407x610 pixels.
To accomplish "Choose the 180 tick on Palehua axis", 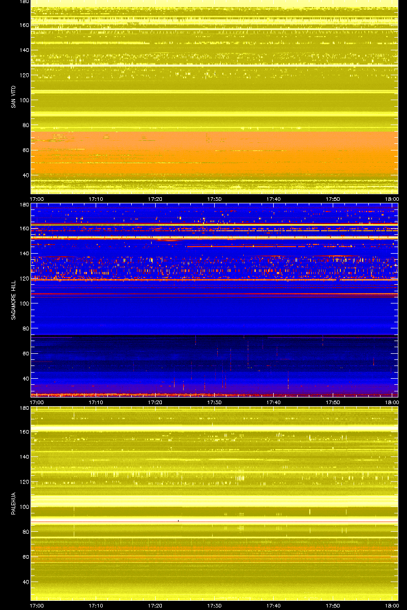I will [24, 408].
